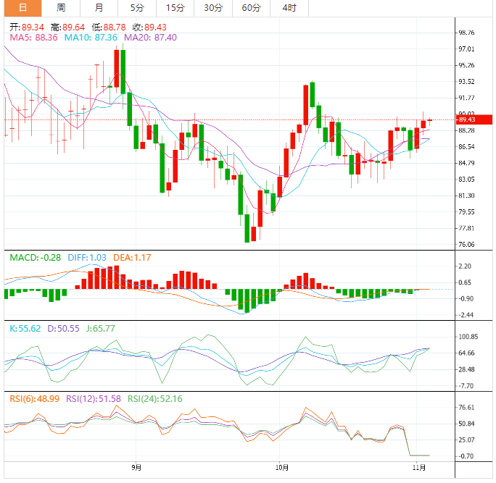Click the K:55.62 KDJ indicator label
The width and height of the screenshot is (496, 483).
point(24,328)
